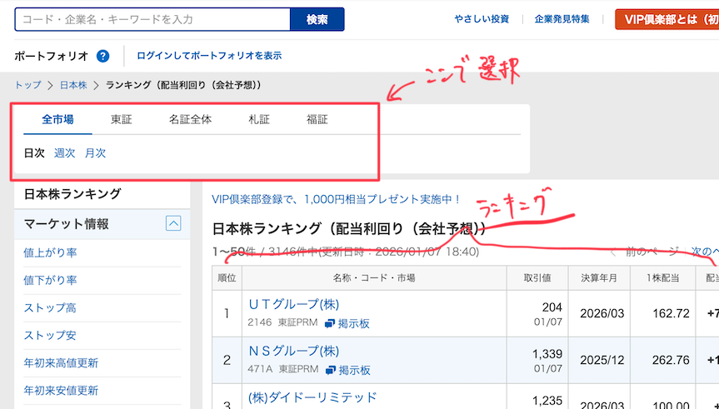Screen dimensions: 719x409
Task: Click ログインしてポートフォリオを表示 link
Action: coord(209,56)
